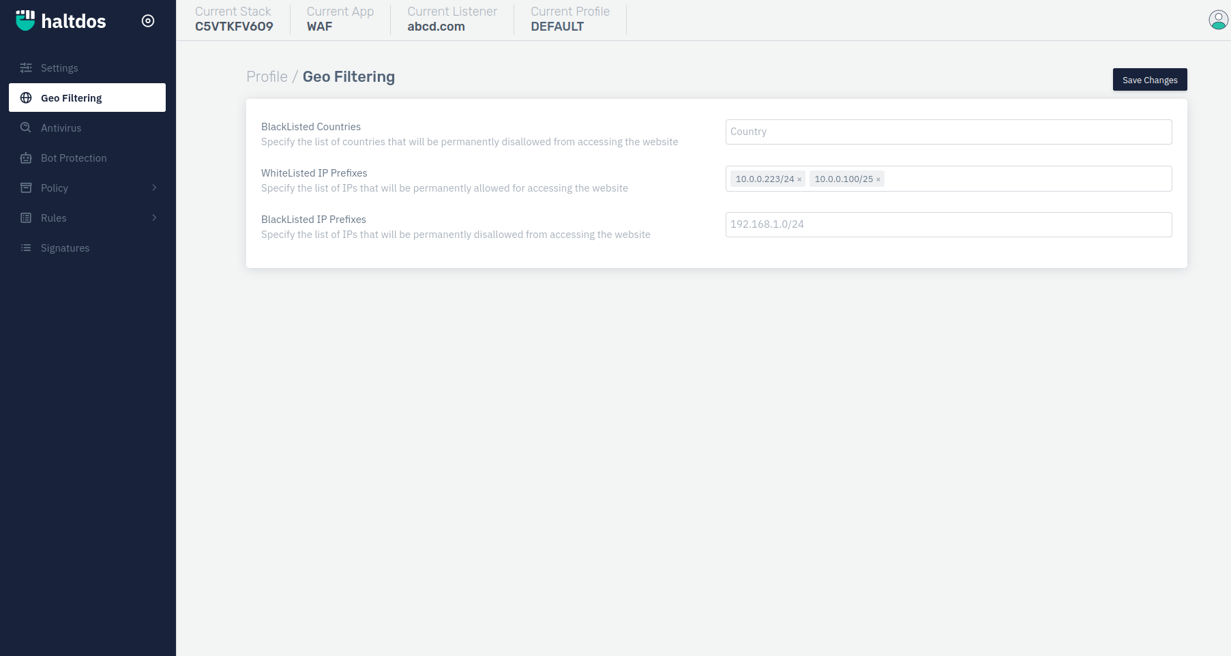
Task: Open Current Stack C5VTKFV609 selector
Action: 234,19
